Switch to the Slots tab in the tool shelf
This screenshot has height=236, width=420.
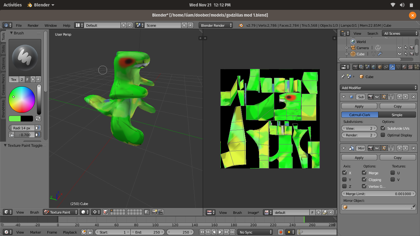click(3, 49)
